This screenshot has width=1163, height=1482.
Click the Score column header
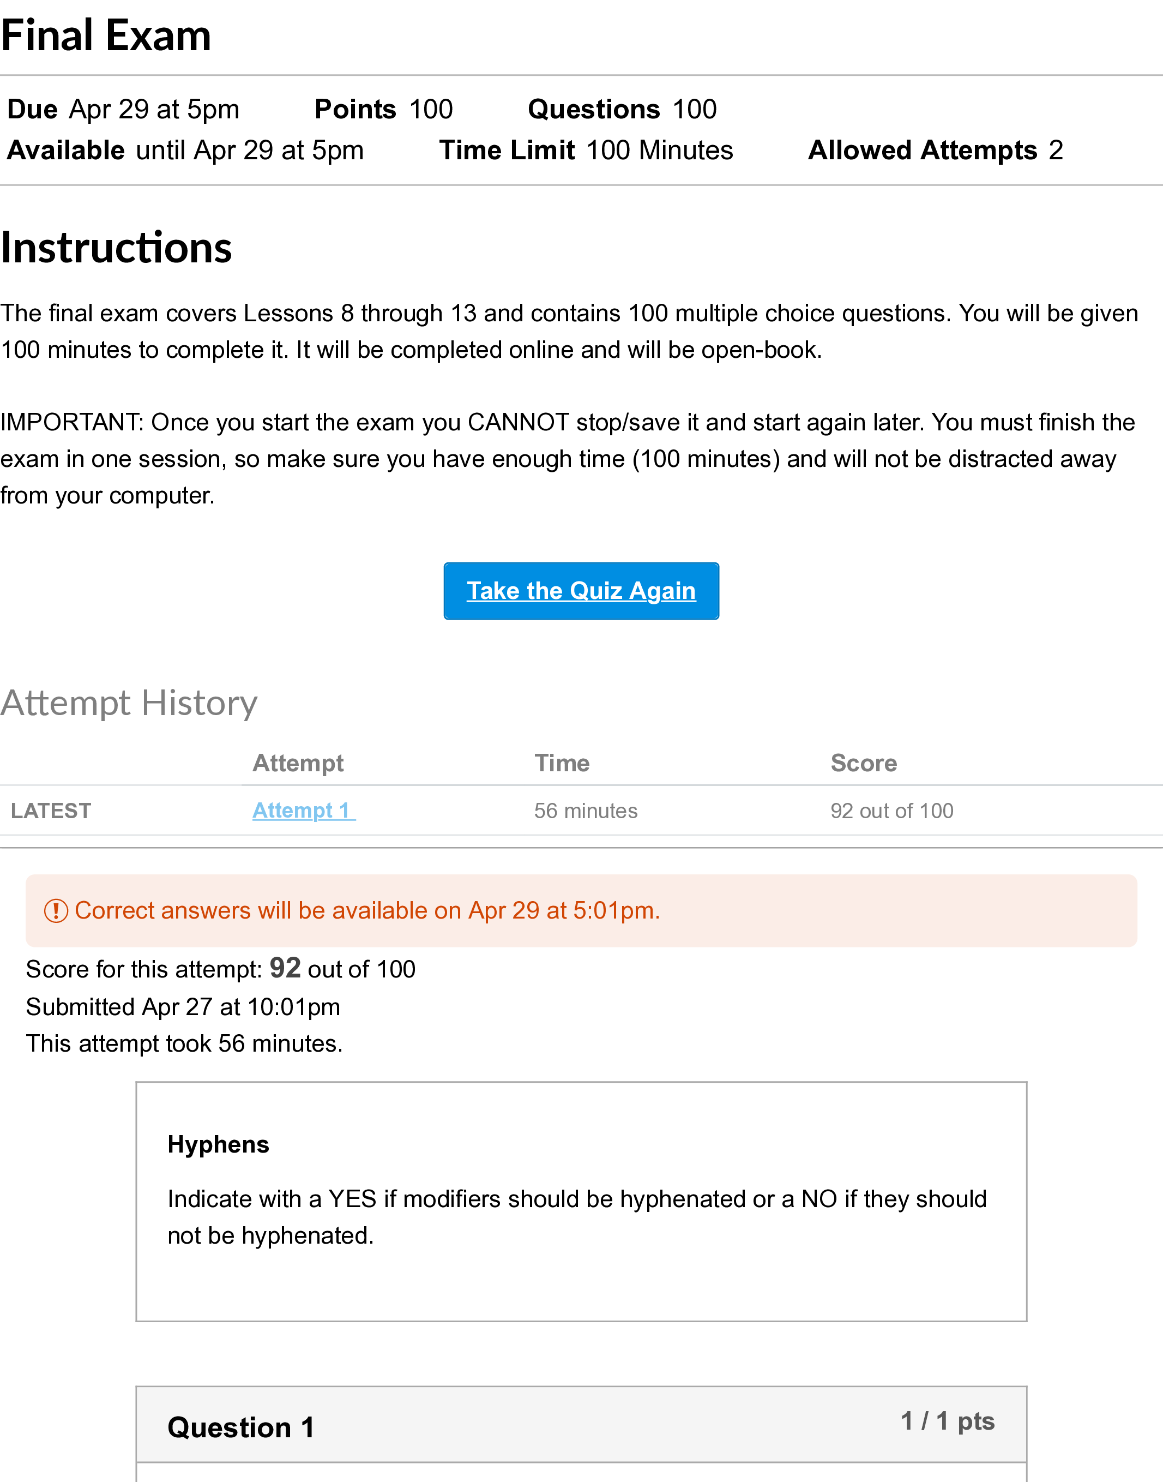[x=864, y=763]
